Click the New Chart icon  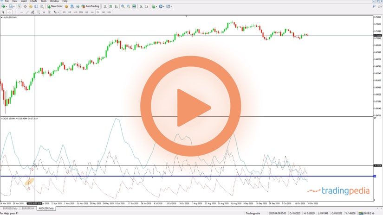(x=3, y=6)
